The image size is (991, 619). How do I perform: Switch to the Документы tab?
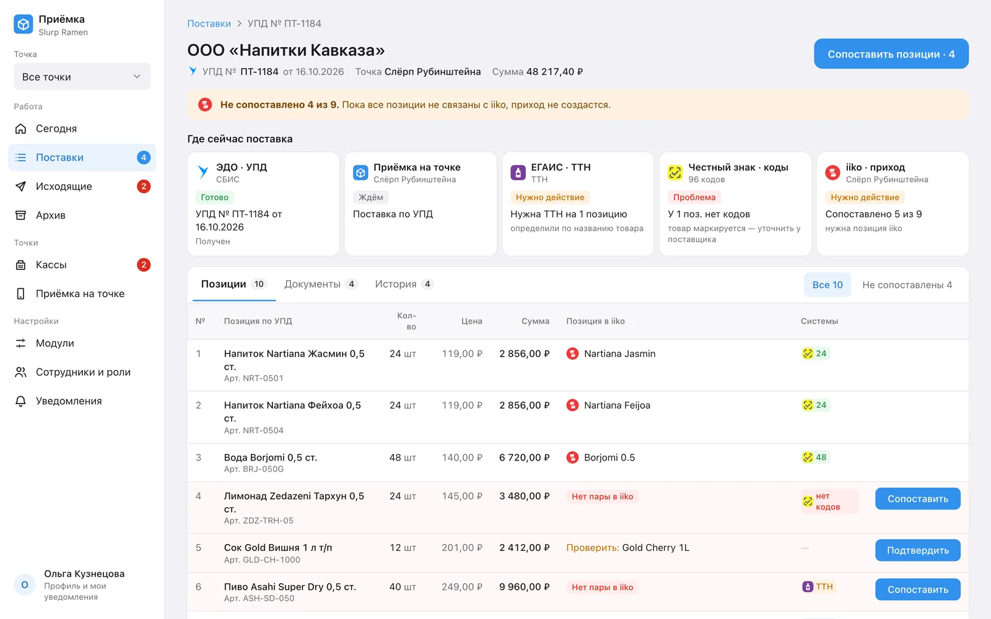321,284
